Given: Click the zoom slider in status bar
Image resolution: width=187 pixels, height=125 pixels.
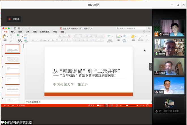Looking at the screenshot, I should [127, 105].
